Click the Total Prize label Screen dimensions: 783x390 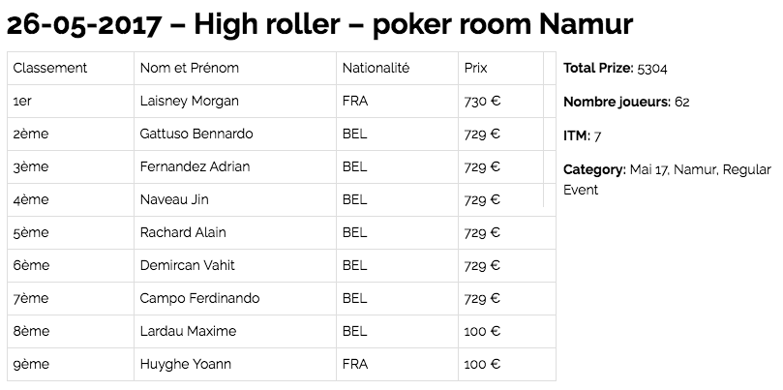click(598, 69)
